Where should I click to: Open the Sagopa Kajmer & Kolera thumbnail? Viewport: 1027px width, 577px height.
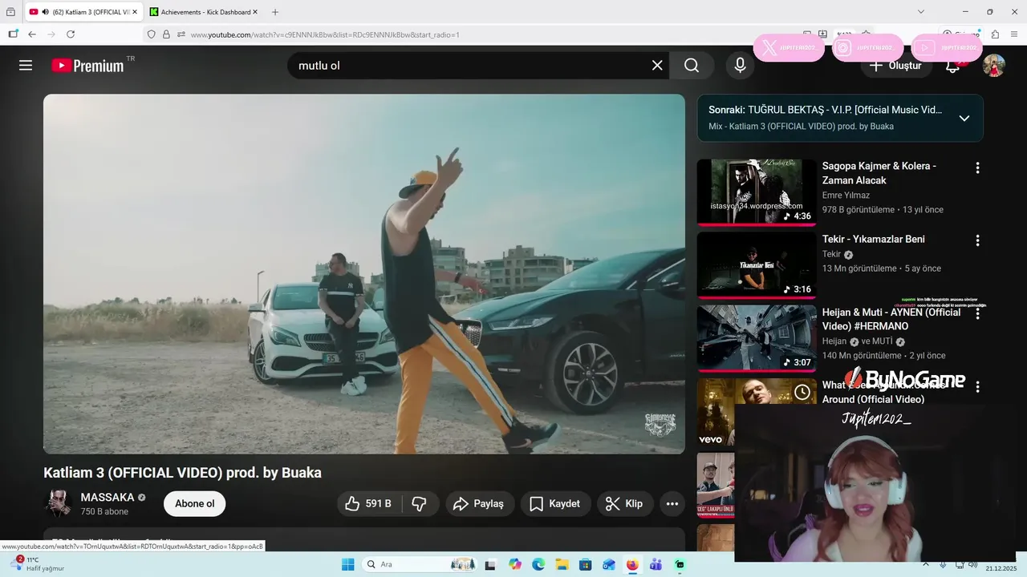[757, 192]
